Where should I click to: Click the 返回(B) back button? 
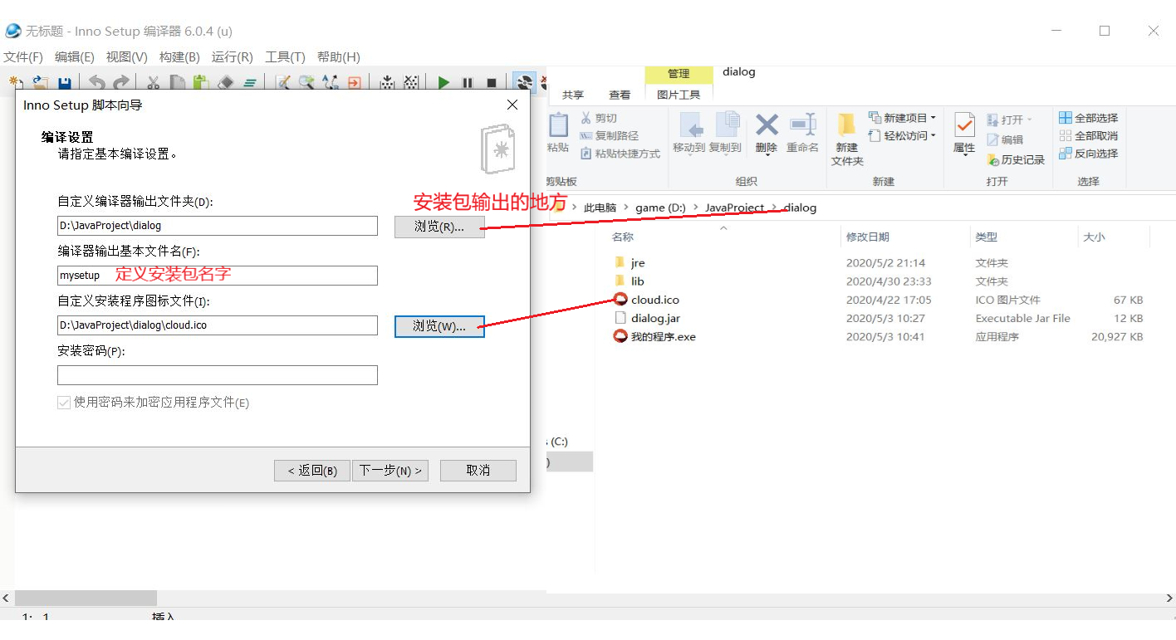coord(312,471)
